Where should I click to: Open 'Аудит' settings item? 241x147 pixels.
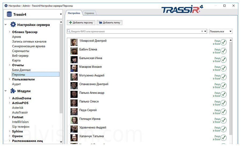(16, 84)
